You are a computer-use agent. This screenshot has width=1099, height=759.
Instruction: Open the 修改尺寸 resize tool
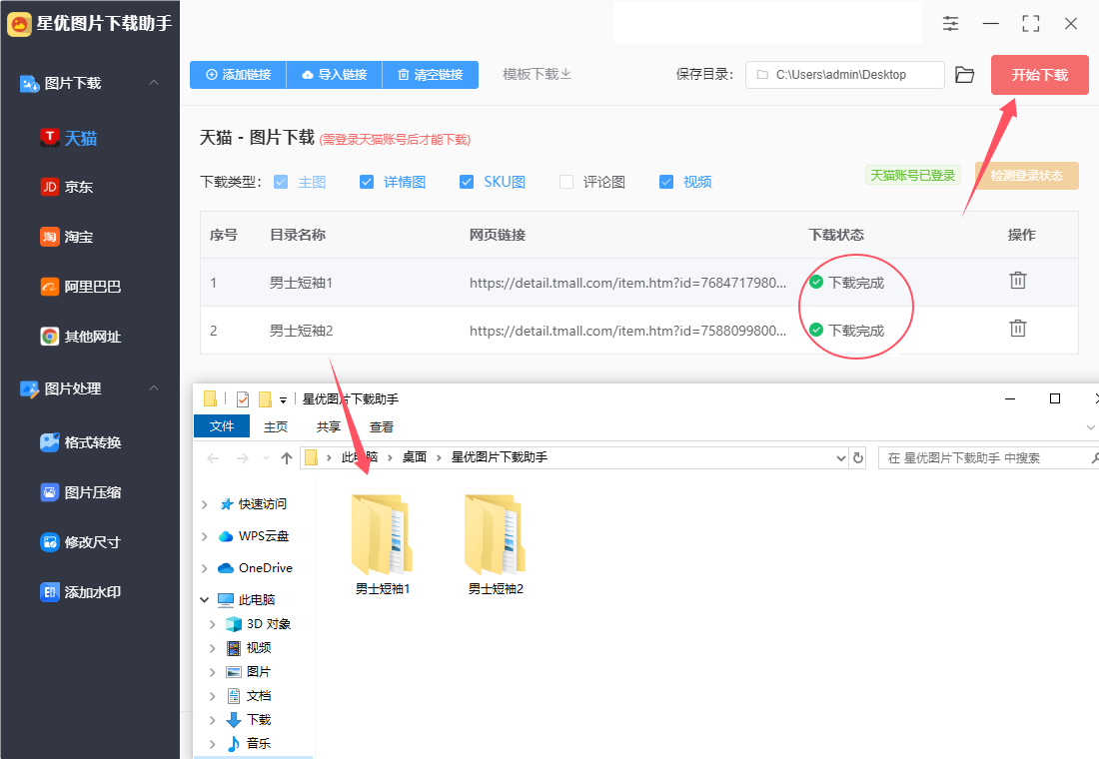point(81,541)
